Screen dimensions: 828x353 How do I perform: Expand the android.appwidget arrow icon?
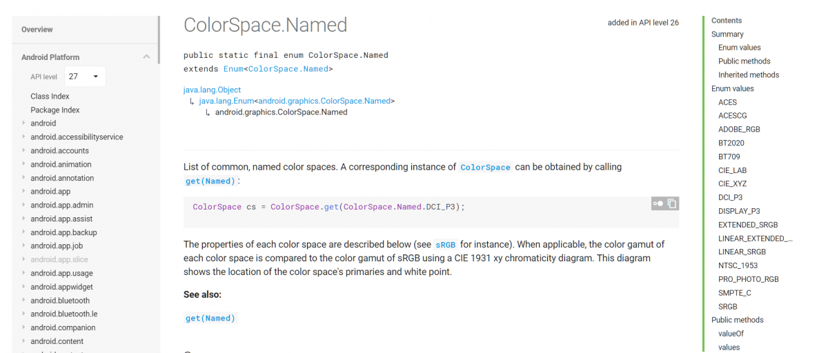(x=24, y=287)
